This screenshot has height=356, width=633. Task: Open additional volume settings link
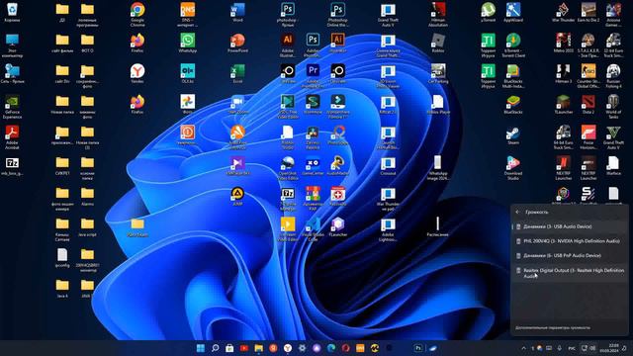(x=553, y=327)
